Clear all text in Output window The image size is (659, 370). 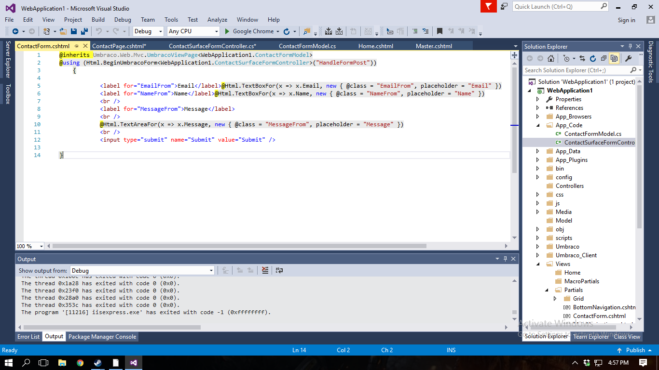pos(265,270)
